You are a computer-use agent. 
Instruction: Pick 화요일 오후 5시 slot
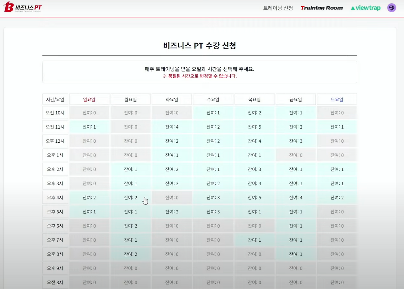tap(172, 212)
